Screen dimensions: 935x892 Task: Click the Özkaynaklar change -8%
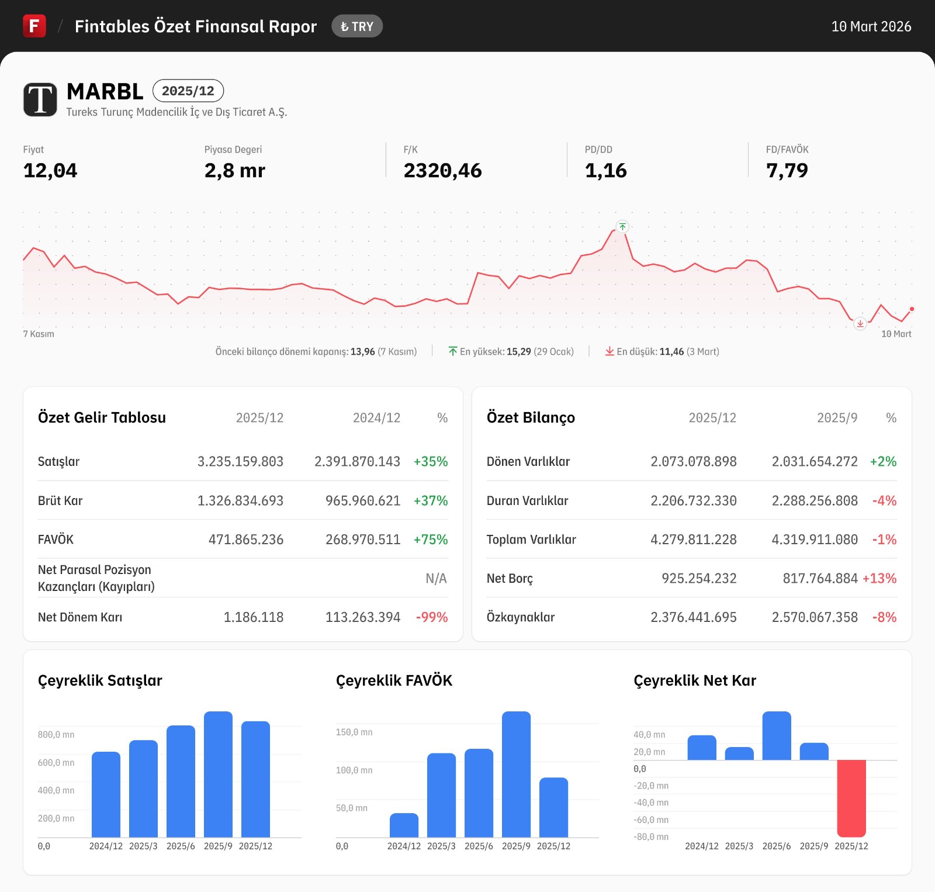884,617
